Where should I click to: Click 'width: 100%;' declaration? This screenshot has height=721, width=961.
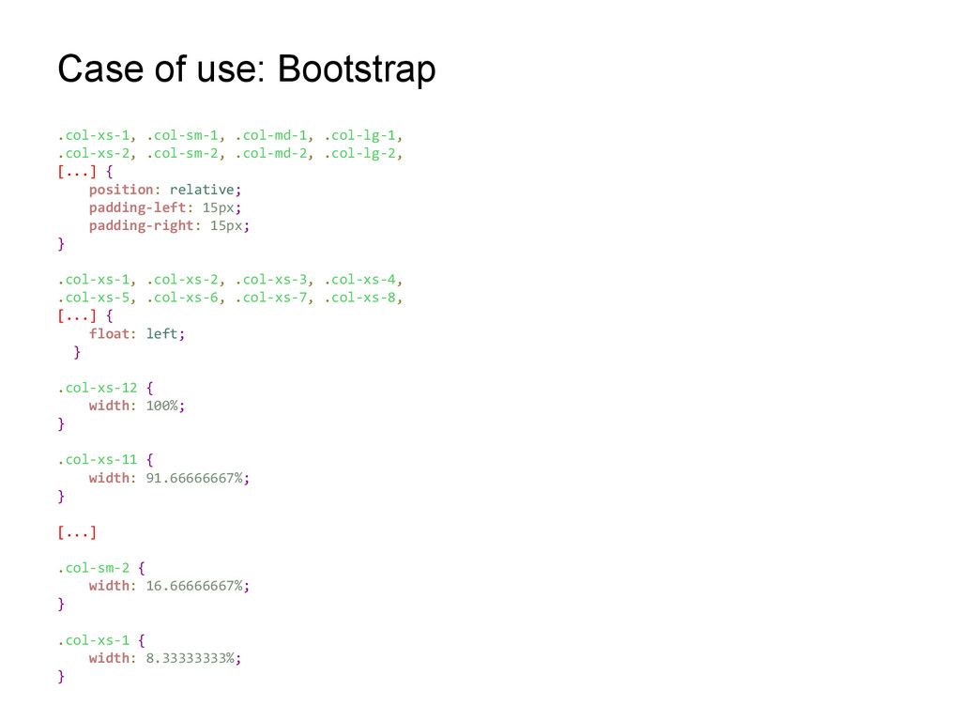pyautogui.click(x=137, y=406)
